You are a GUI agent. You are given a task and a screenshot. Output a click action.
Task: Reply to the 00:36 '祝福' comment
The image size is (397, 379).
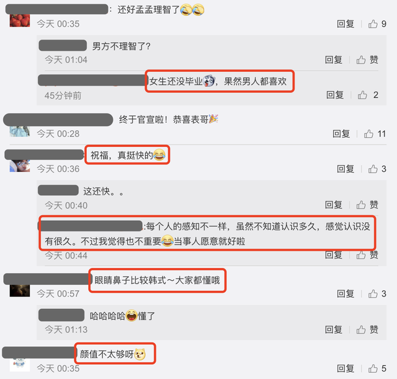pos(346,169)
